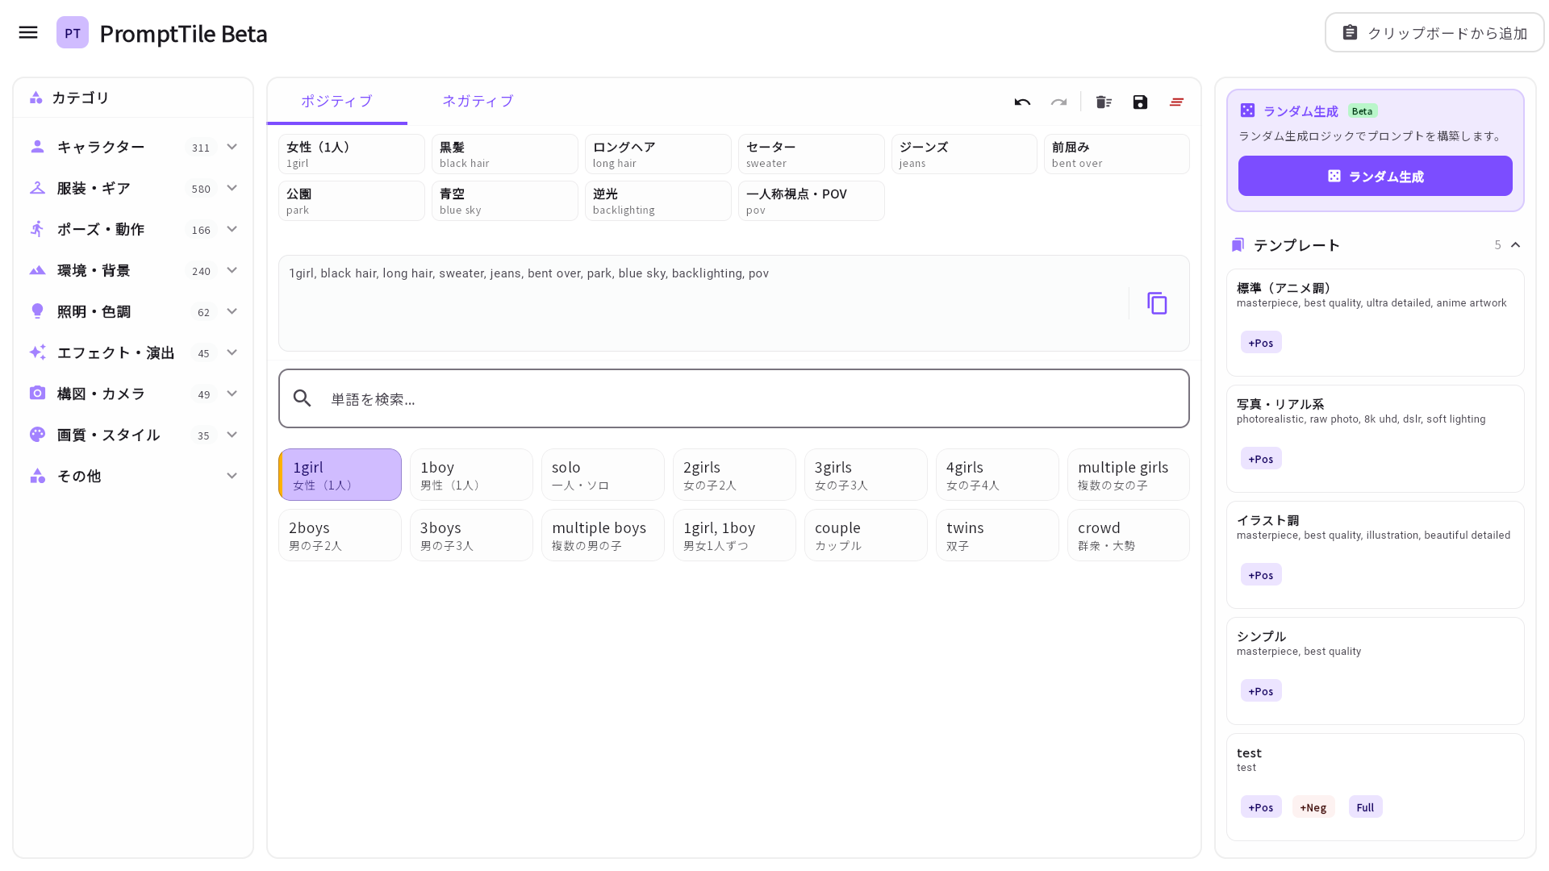This screenshot has width=1549, height=871.
Task: Select the crowd word tile
Action: pyautogui.click(x=1129, y=536)
